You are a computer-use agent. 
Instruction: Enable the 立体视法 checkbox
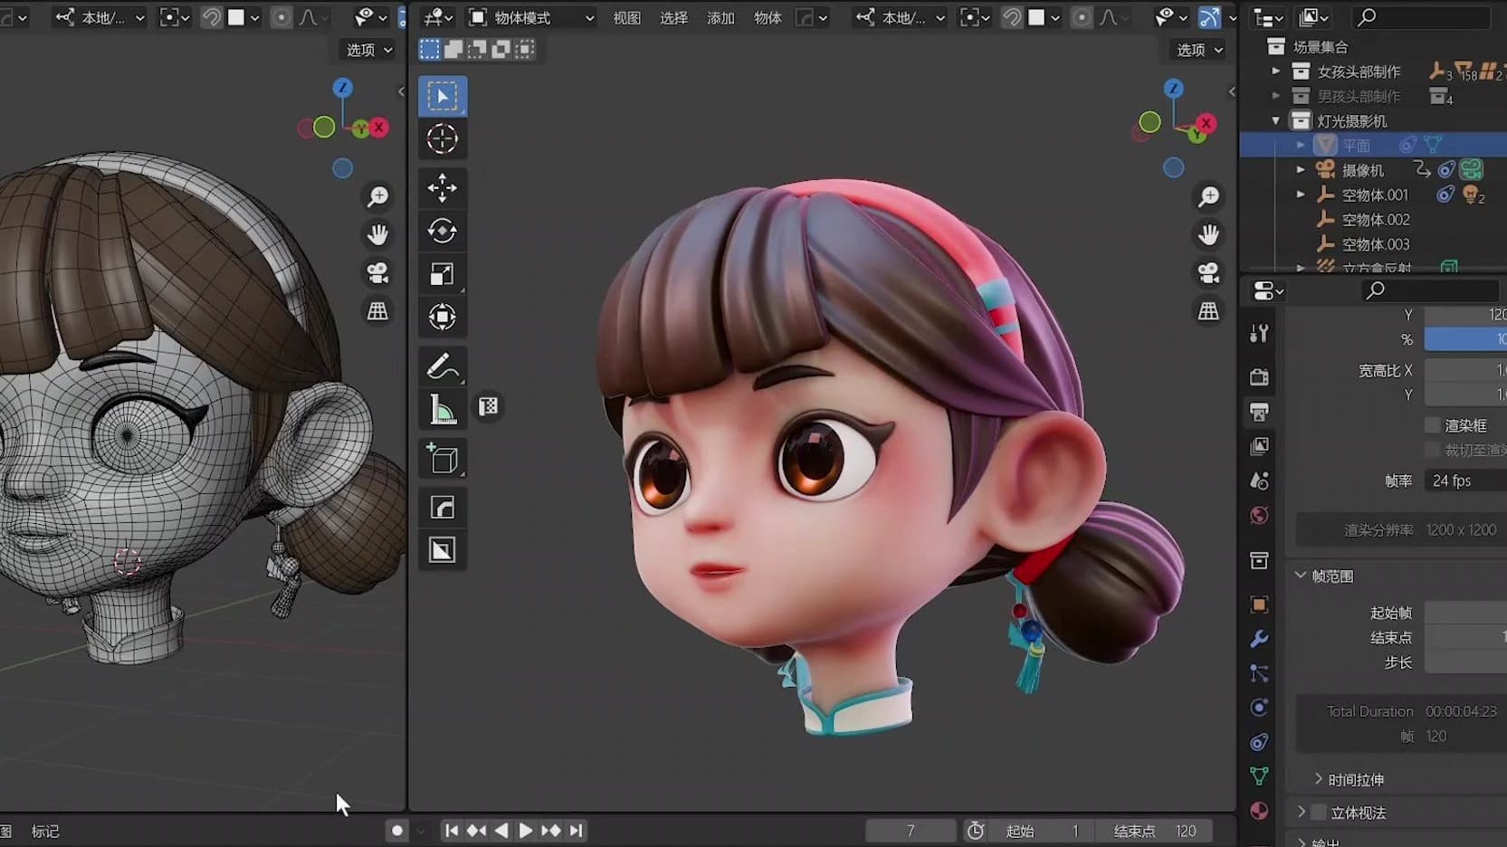click(x=1319, y=813)
